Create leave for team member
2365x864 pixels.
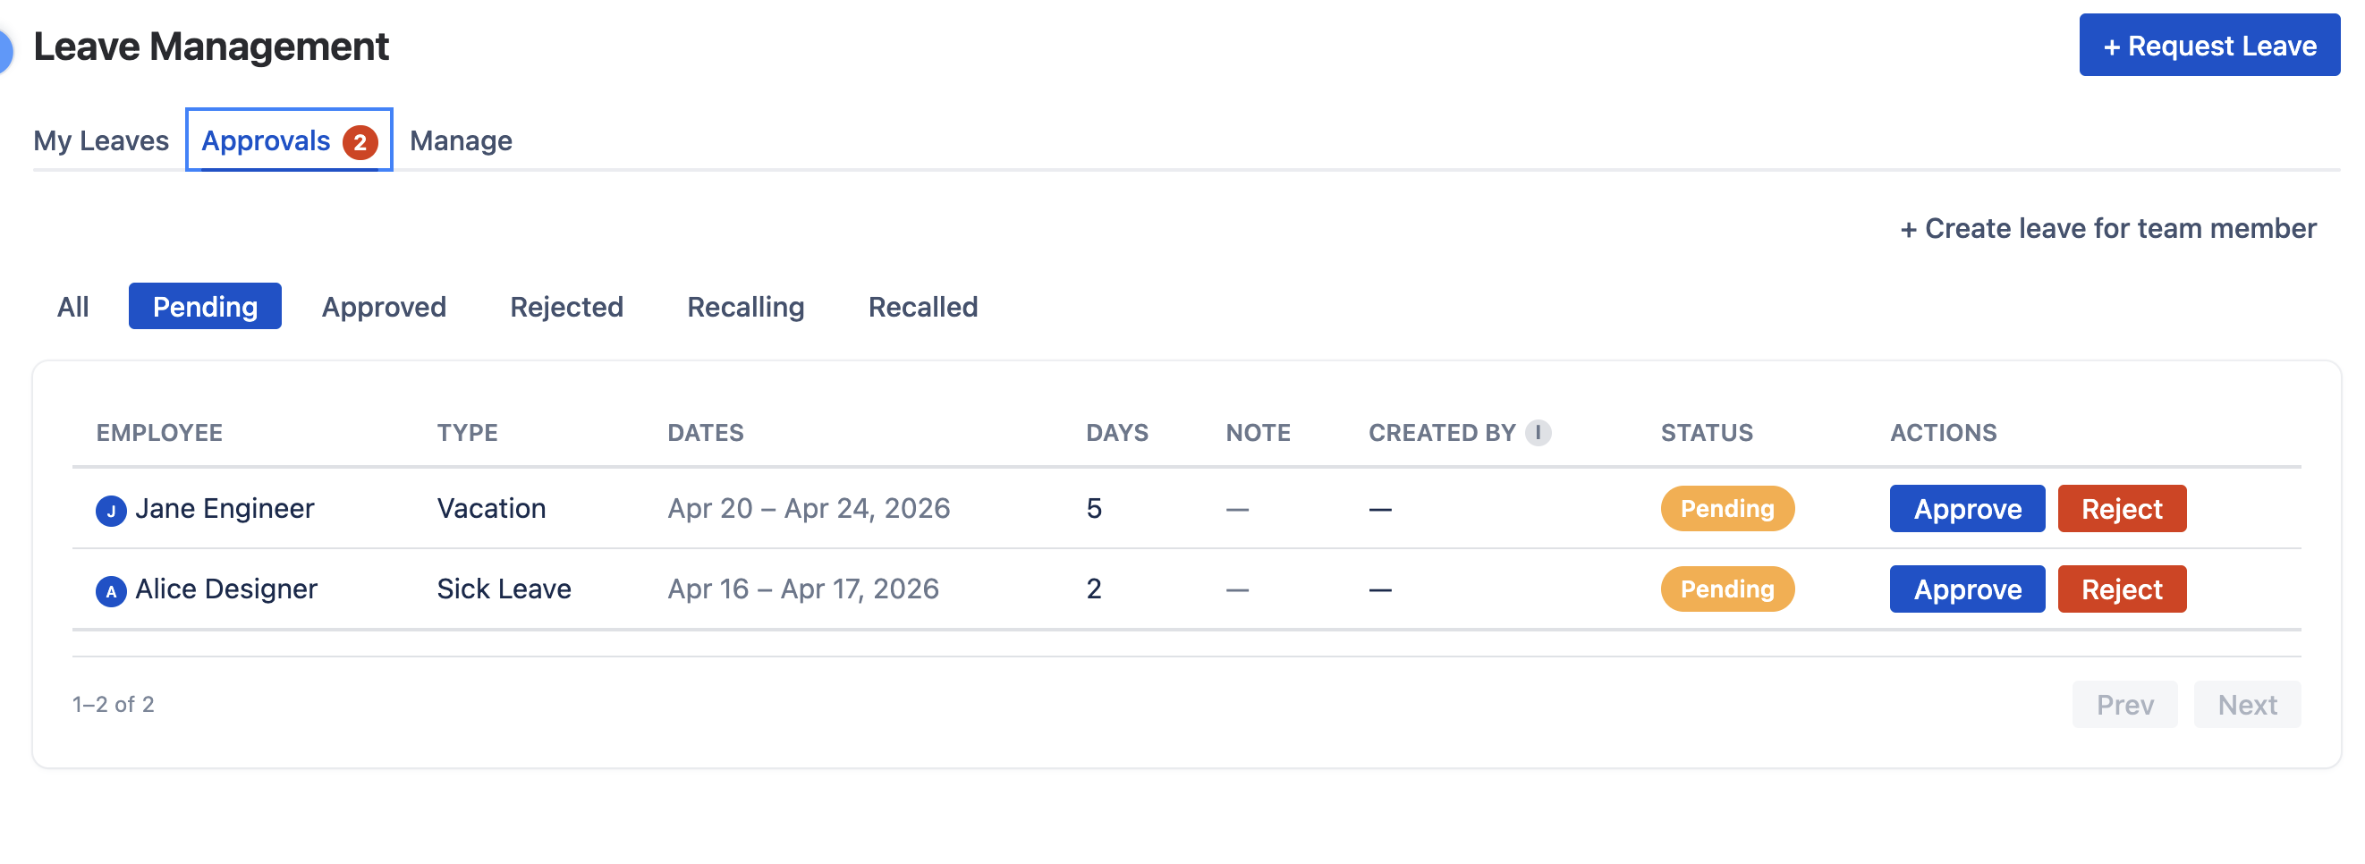(x=2107, y=229)
